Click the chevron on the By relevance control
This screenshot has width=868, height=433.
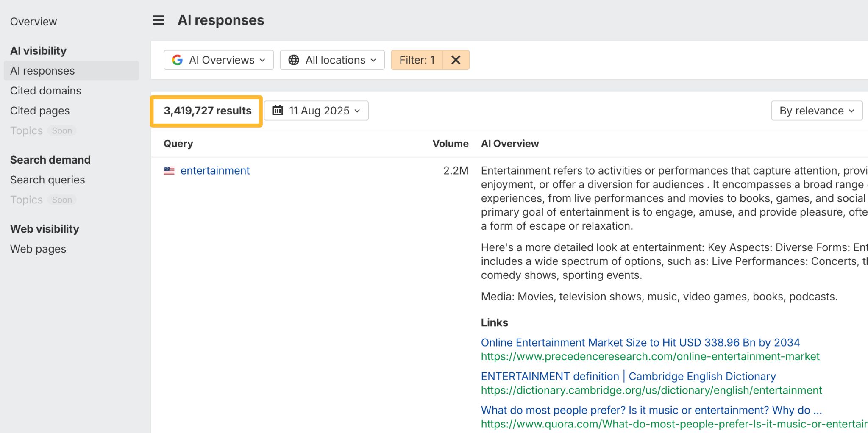[851, 111]
